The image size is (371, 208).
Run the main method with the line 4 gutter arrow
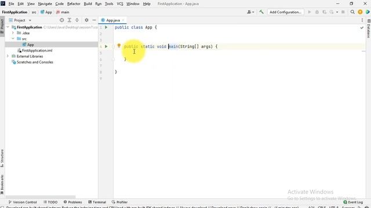tap(106, 46)
